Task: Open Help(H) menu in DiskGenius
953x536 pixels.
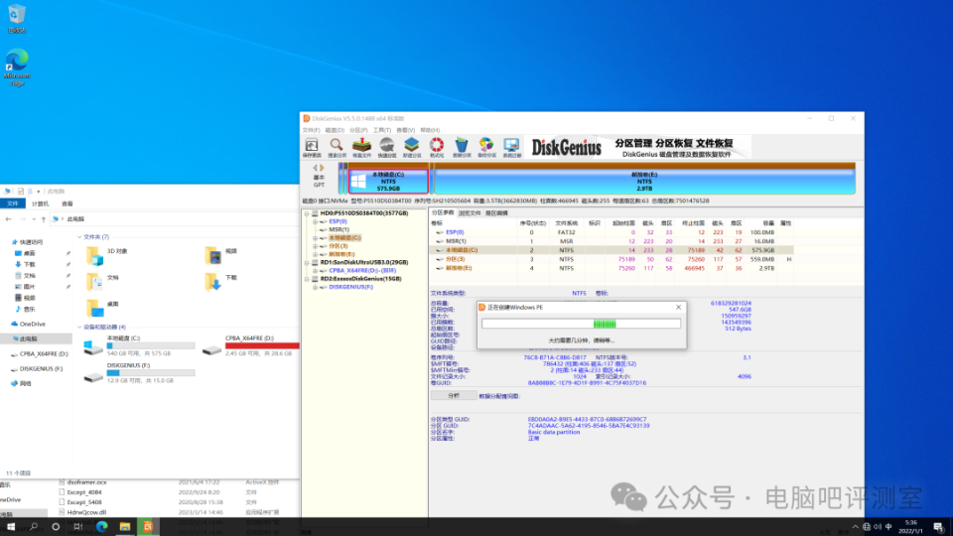Action: (430, 130)
